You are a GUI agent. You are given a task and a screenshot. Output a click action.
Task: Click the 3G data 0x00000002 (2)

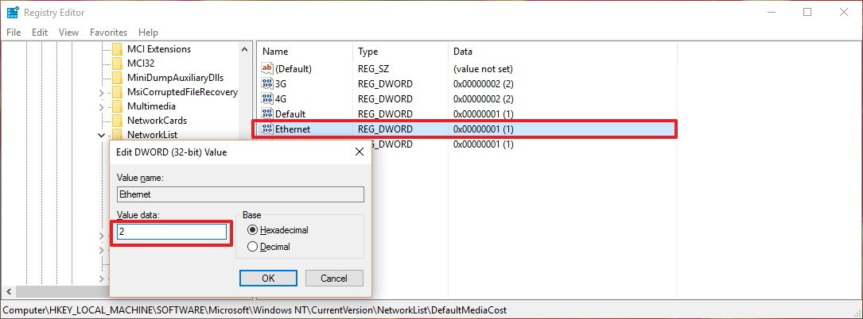484,84
